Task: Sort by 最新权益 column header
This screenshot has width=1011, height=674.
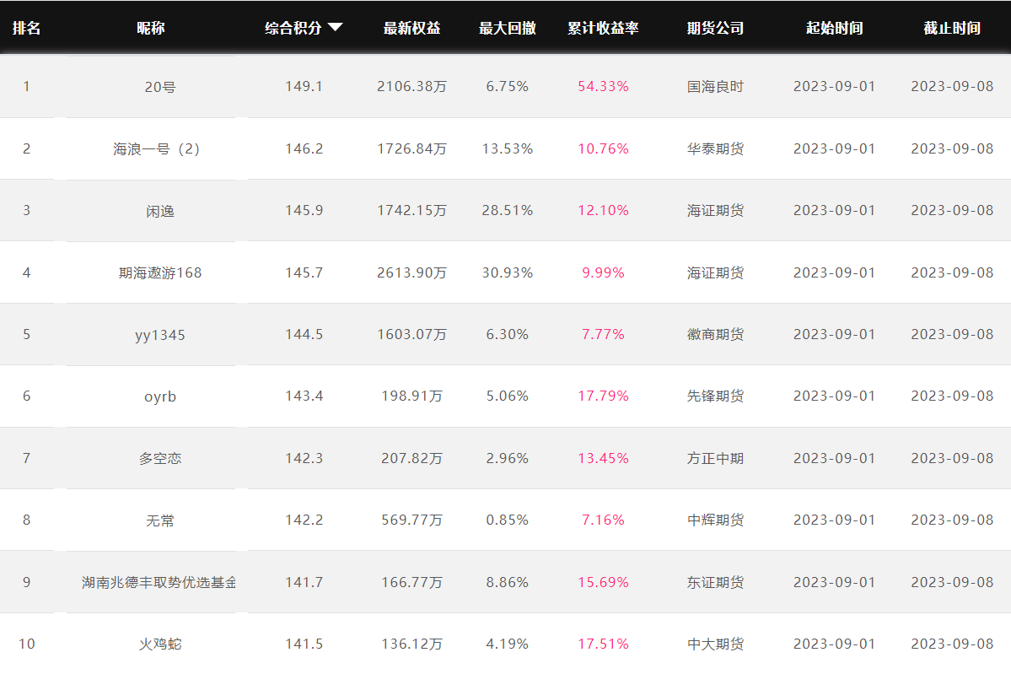Action: coord(412,28)
